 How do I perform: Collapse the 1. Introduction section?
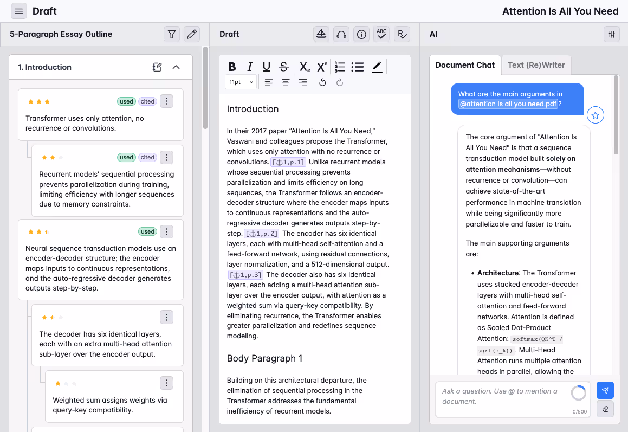coord(176,67)
